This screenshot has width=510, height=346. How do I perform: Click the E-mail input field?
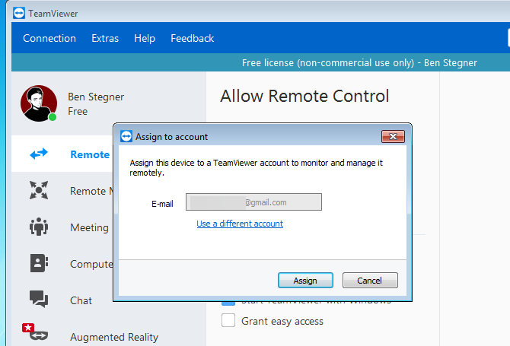point(253,202)
